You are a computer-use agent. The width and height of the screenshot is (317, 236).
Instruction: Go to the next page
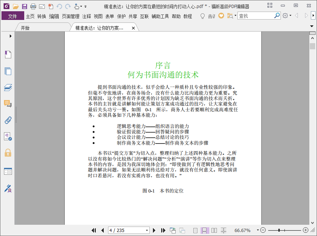[x=154, y=230]
